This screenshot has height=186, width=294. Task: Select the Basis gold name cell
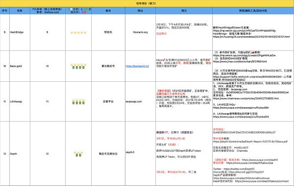pyautogui.click(x=20, y=66)
